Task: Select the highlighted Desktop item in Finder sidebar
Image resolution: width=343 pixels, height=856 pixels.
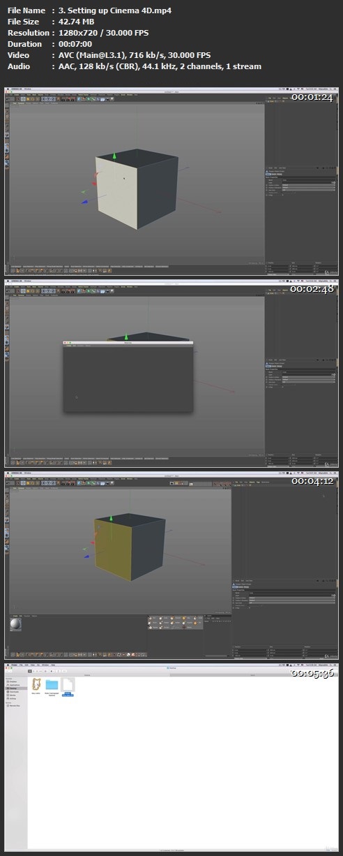Action: pos(15,688)
